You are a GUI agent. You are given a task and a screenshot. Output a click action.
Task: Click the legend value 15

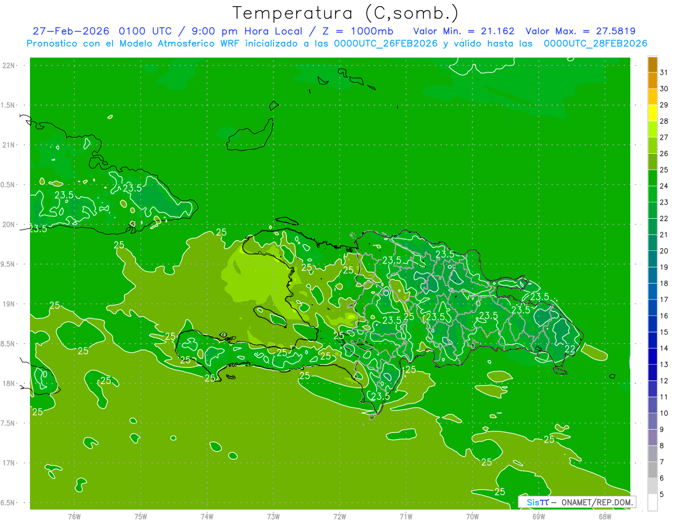[x=664, y=332]
